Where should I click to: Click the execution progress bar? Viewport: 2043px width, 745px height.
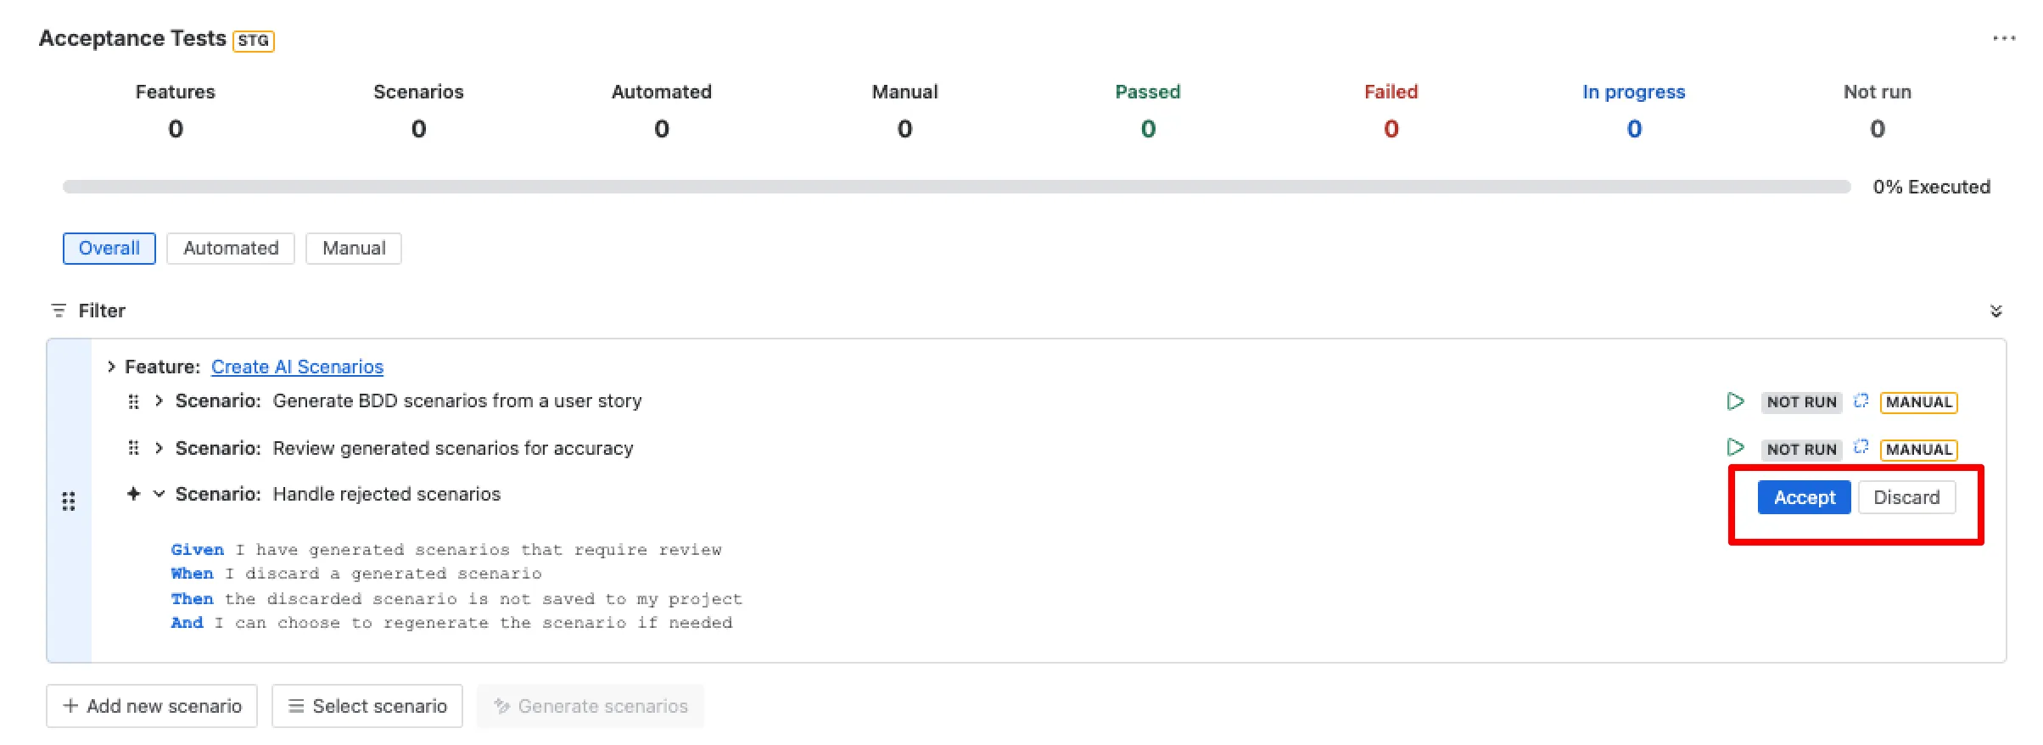[x=956, y=187]
